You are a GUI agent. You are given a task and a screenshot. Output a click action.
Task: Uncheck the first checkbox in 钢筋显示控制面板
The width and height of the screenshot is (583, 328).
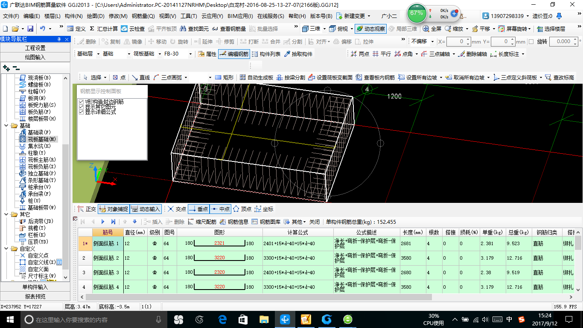tap(82, 102)
